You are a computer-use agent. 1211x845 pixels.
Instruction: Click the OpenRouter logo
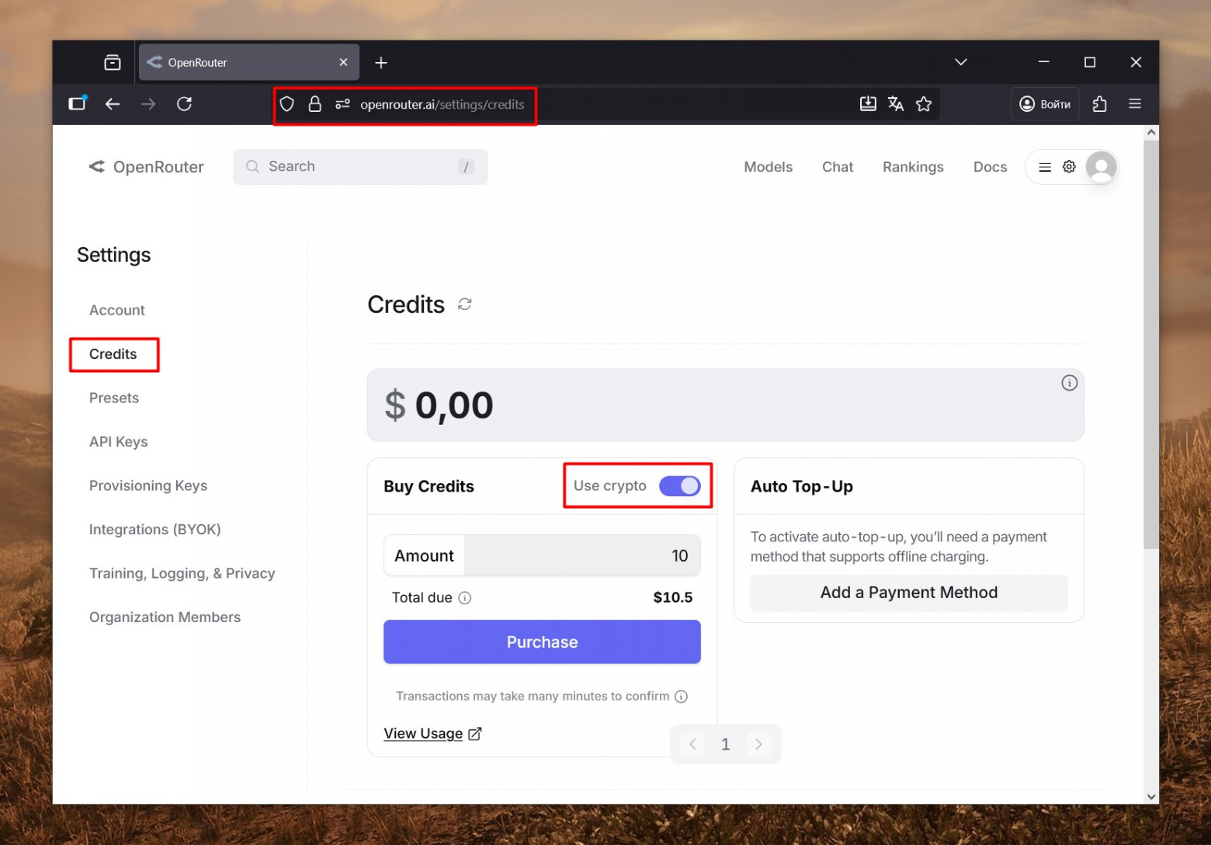pyautogui.click(x=146, y=166)
